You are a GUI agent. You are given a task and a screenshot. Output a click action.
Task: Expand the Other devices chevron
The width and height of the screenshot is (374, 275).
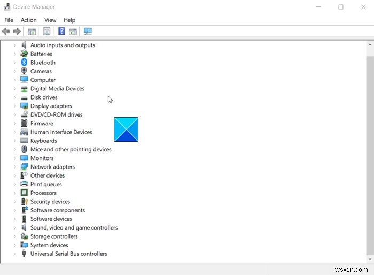pyautogui.click(x=15, y=175)
